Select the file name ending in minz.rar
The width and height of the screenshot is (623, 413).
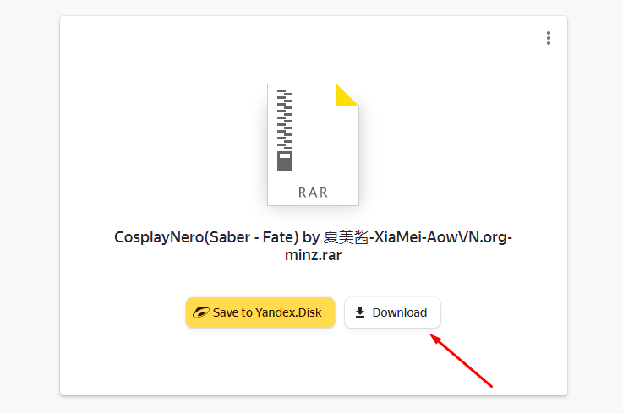pyautogui.click(x=313, y=246)
